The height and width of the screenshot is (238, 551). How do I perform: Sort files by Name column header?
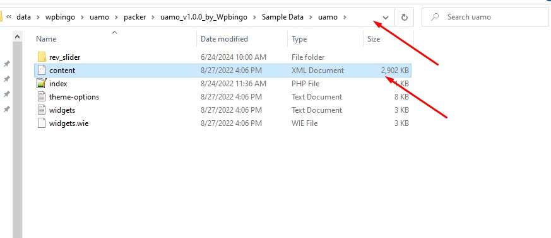coord(46,39)
